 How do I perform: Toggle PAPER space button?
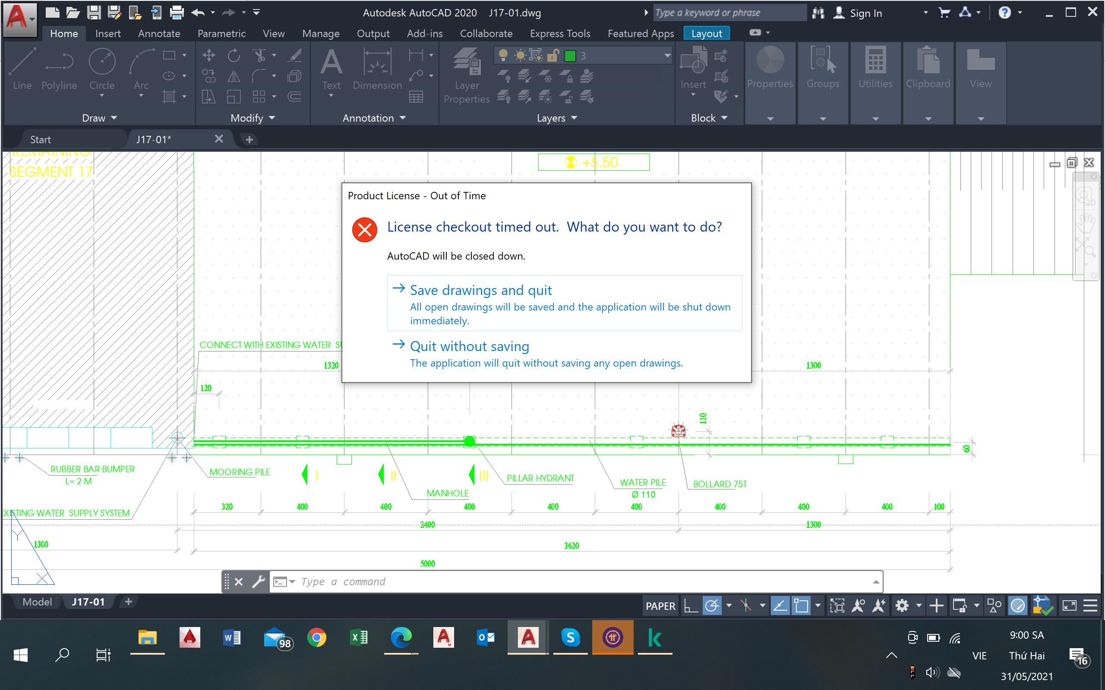pos(660,605)
